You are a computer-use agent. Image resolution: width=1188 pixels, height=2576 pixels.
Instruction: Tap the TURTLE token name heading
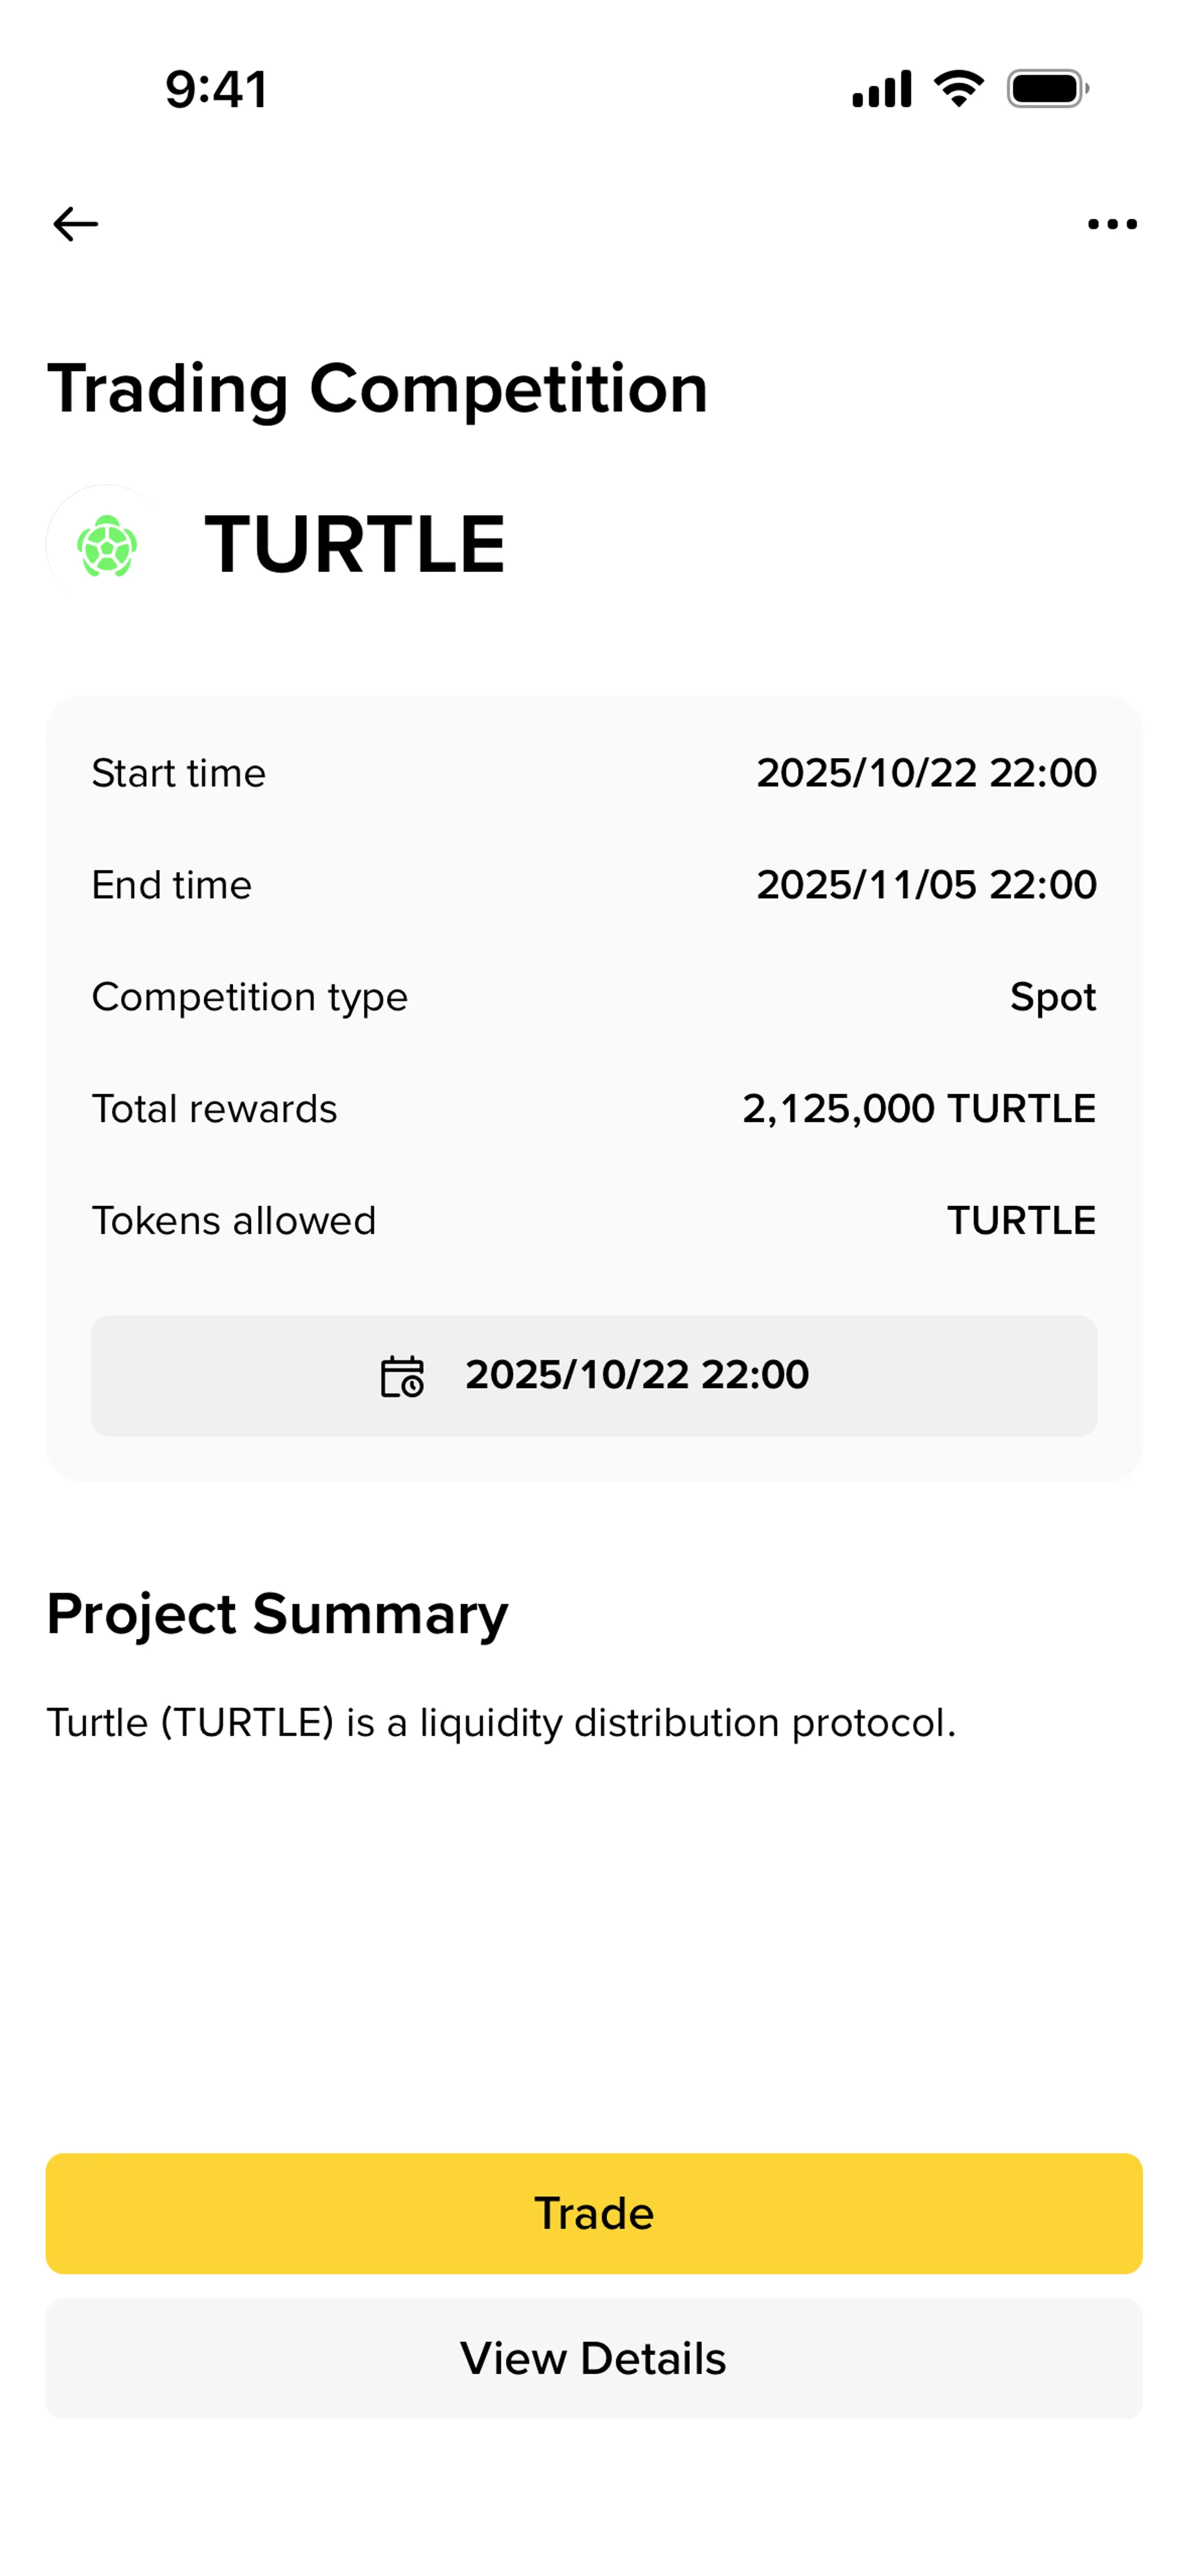(x=355, y=545)
